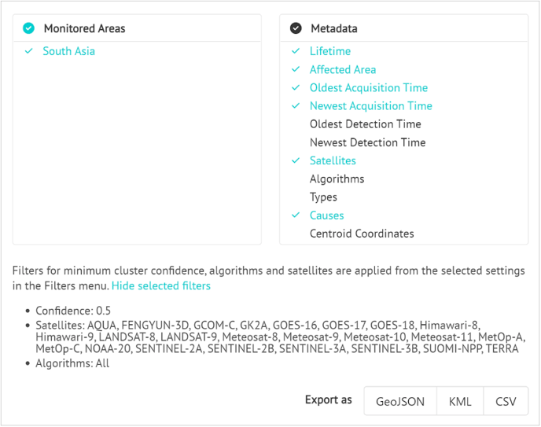The image size is (541, 427).
Task: Click the Metadata header label
Action: click(x=334, y=28)
